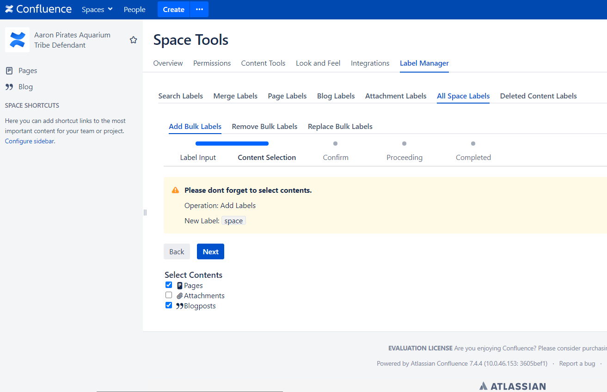Star this space as favourite

tap(133, 40)
